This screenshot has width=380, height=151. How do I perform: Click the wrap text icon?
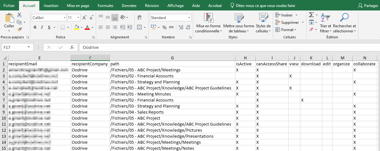pyautogui.click(x=139, y=18)
